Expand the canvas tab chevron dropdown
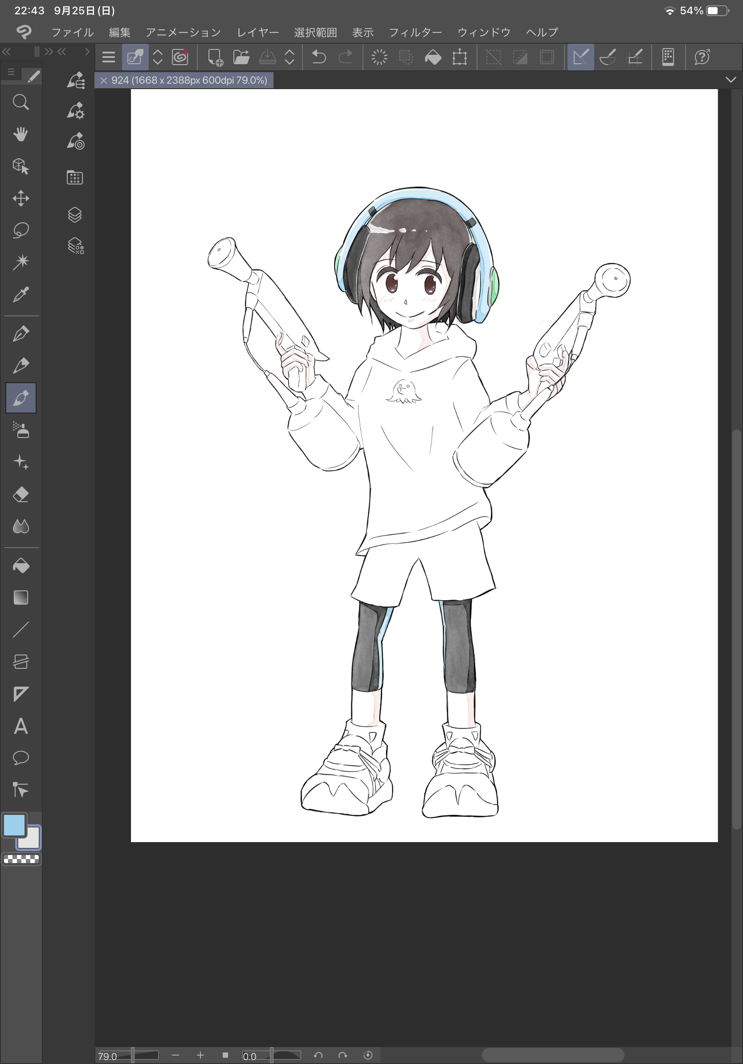Screen dimensions: 743x1064 (x=731, y=80)
